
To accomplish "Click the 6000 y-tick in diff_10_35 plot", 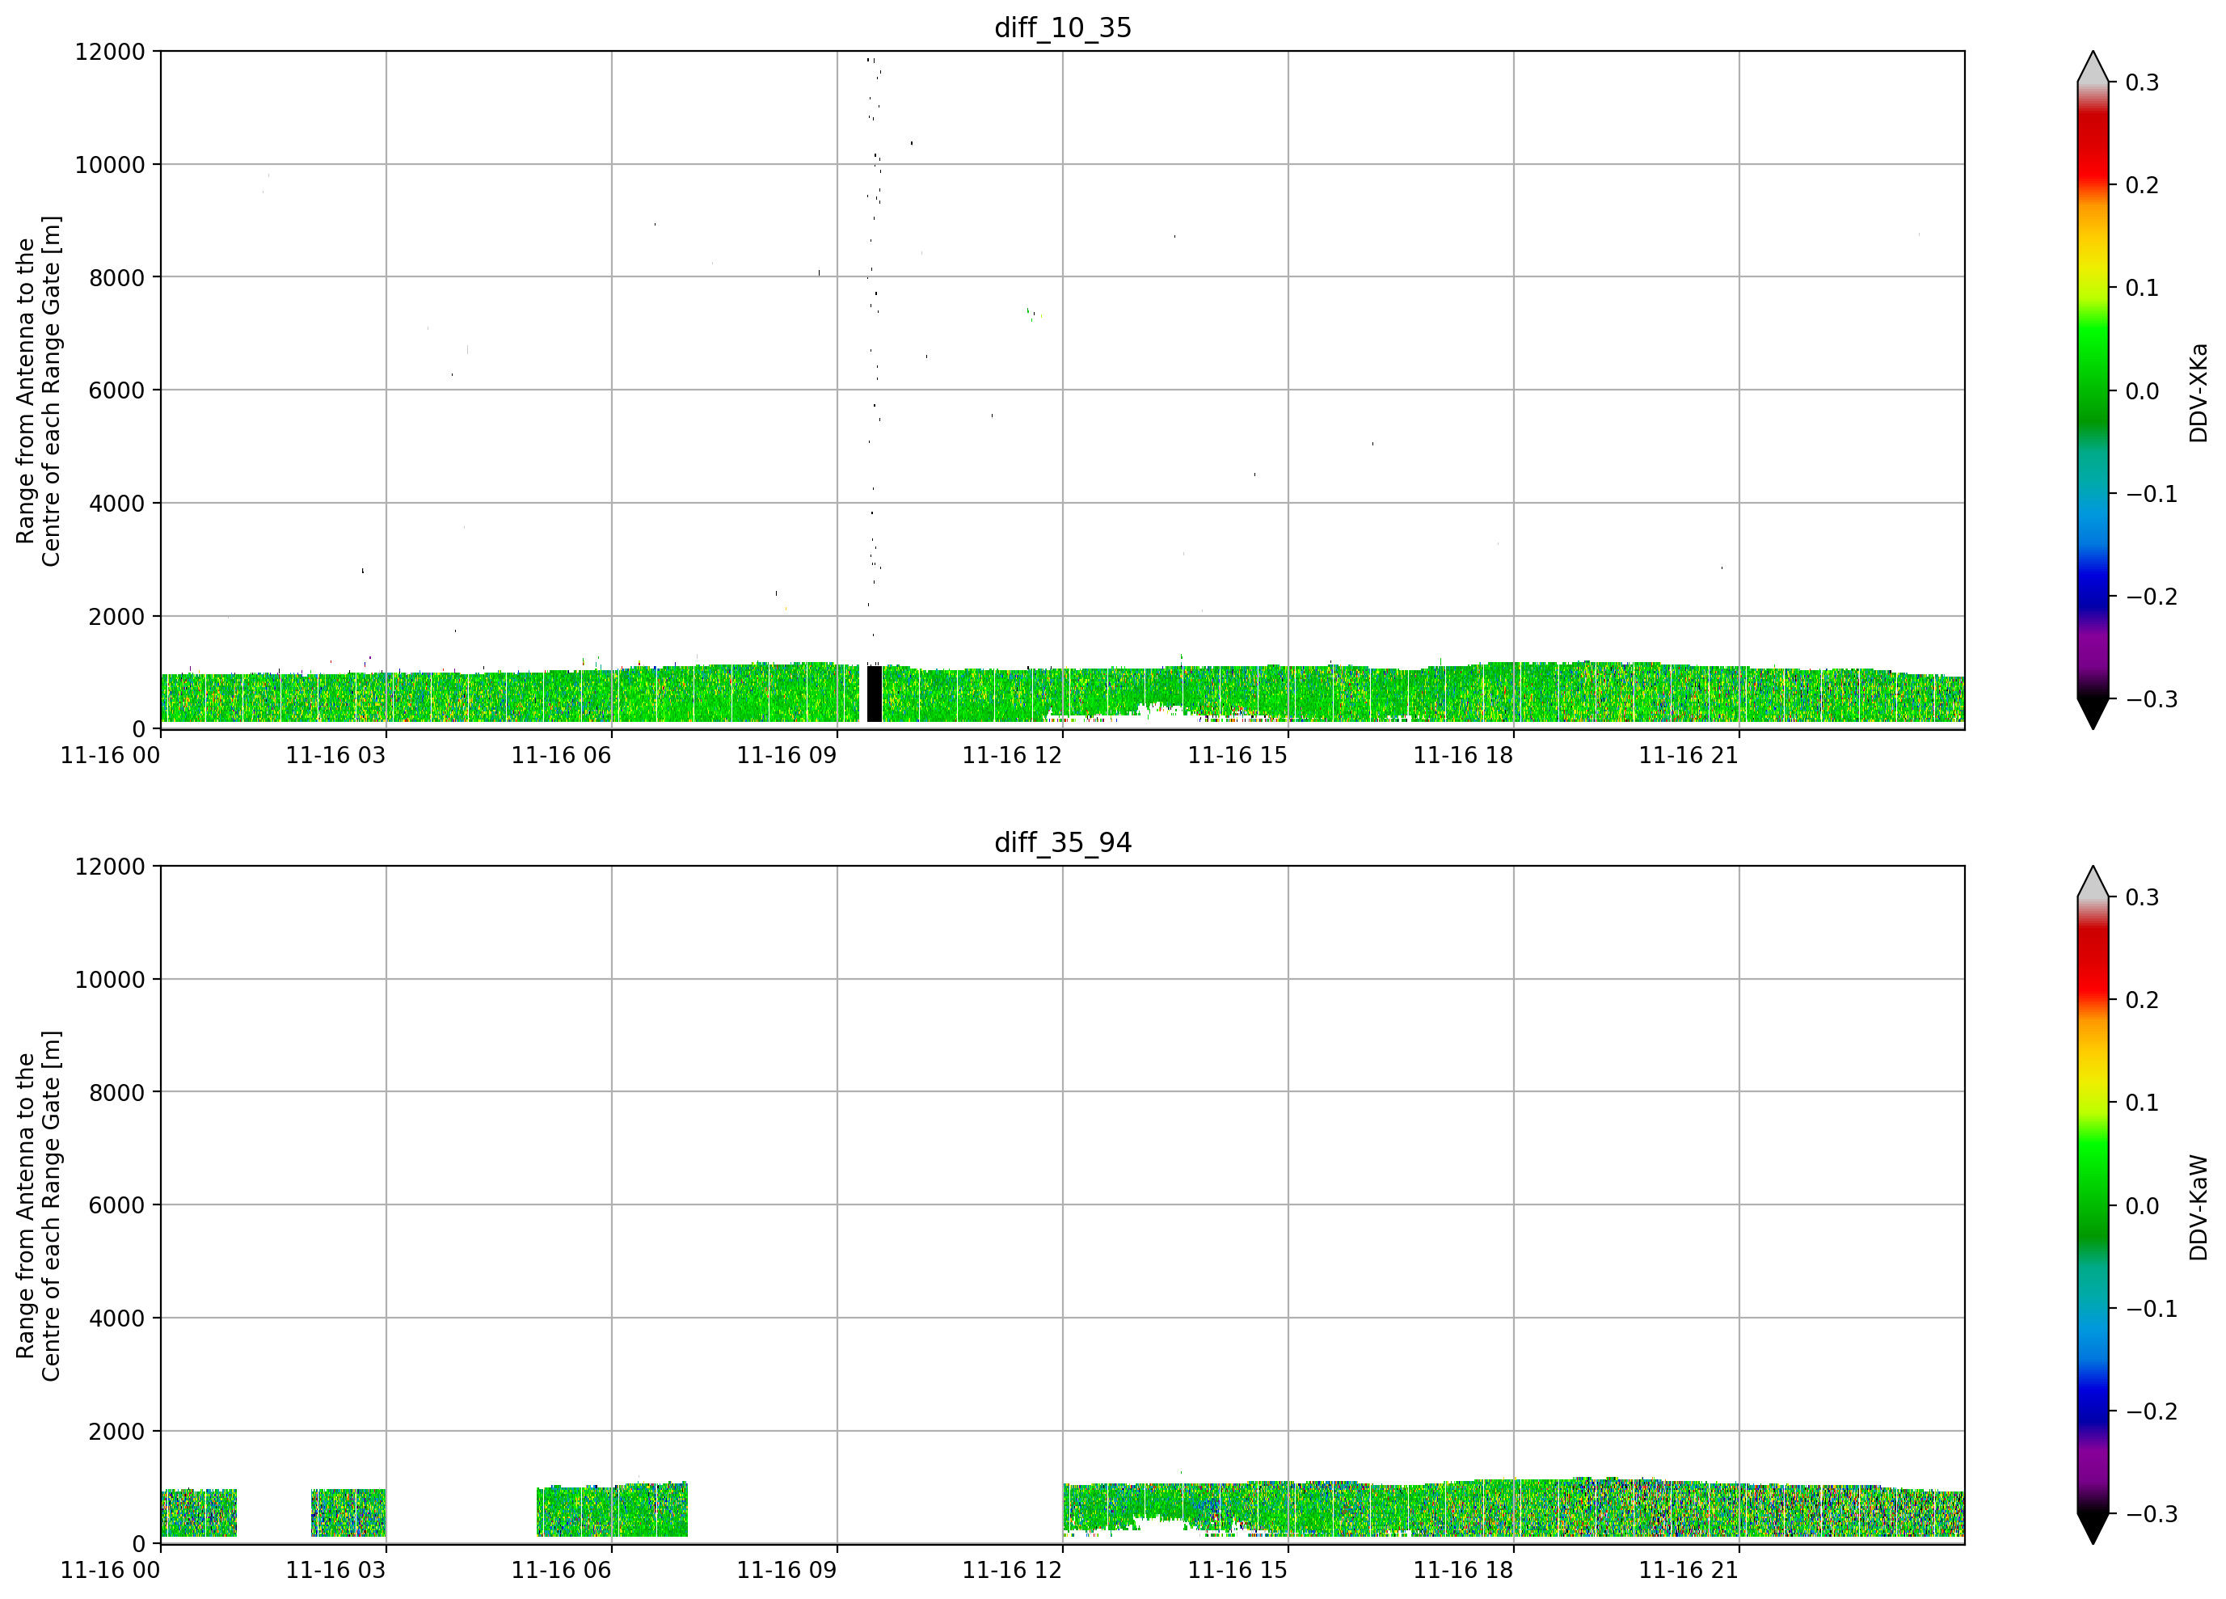I will [x=116, y=390].
